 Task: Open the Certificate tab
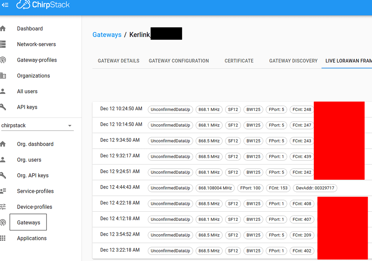(239, 61)
